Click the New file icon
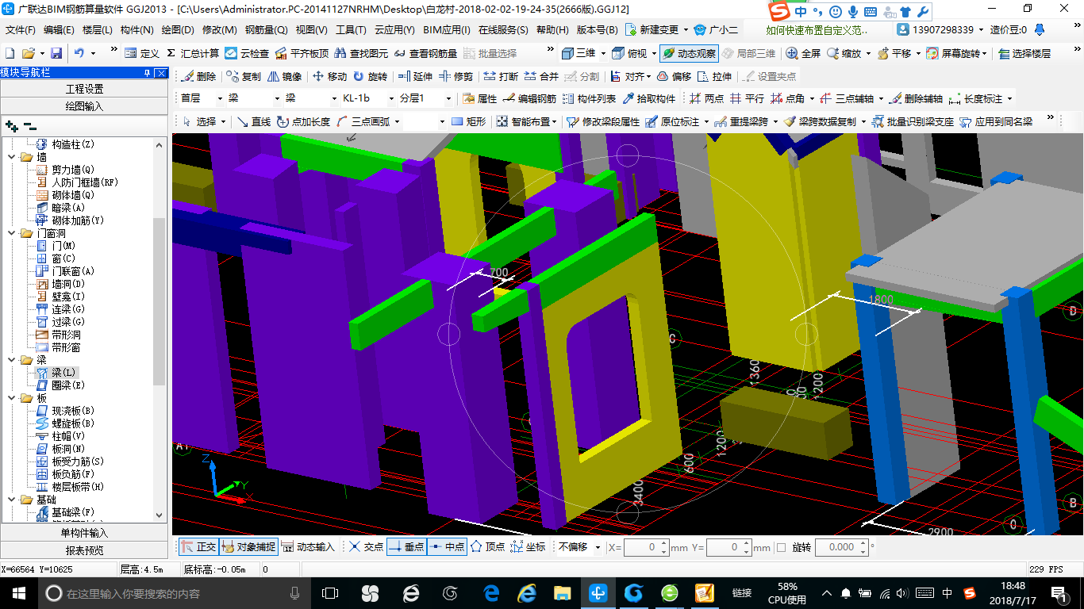1084x609 pixels. 10,53
